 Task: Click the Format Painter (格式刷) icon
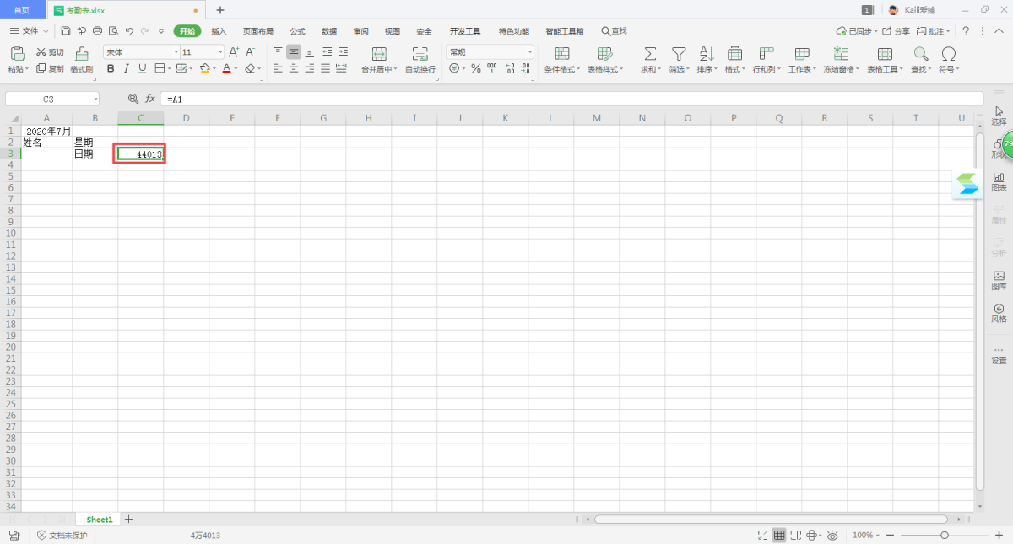tap(81, 54)
